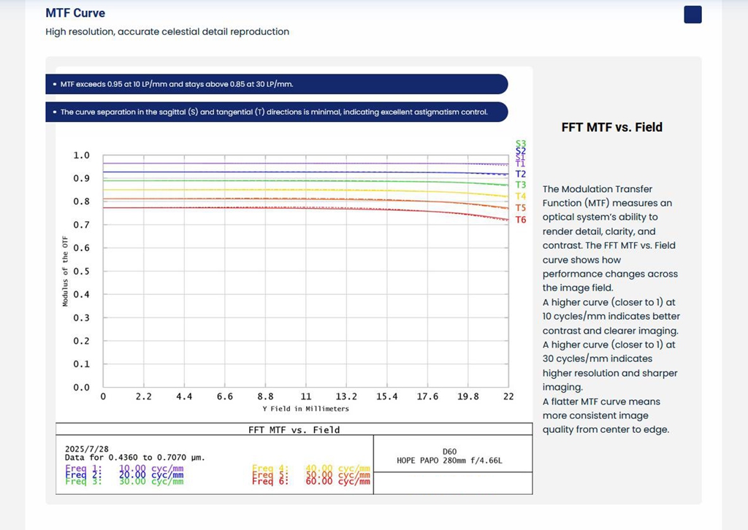Viewport: 748px width, 530px height.
Task: Click the bold FFT MTF vs. Field heading
Action: [x=611, y=127]
